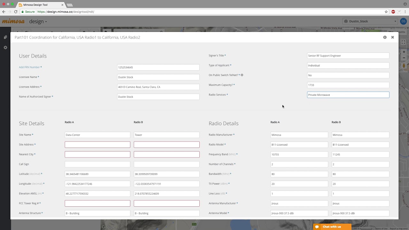
Task: Open the Radio Services selector
Action: tap(348, 95)
